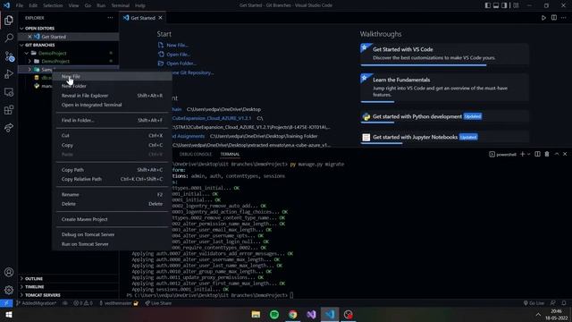Open the Extensions view
This screenshot has height=322, width=572.
pyautogui.click(x=9, y=109)
